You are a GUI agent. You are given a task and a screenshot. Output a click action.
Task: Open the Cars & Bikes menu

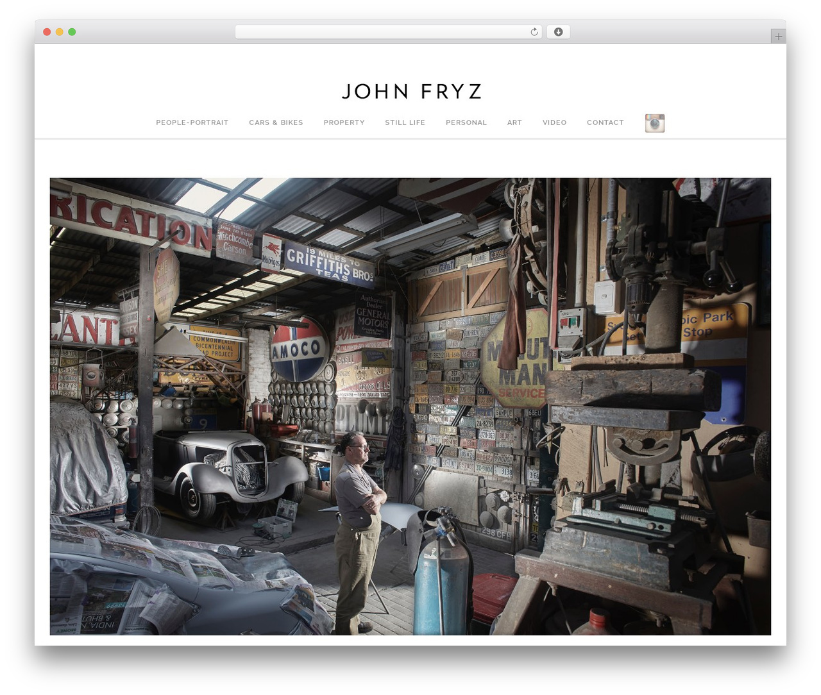(x=276, y=122)
